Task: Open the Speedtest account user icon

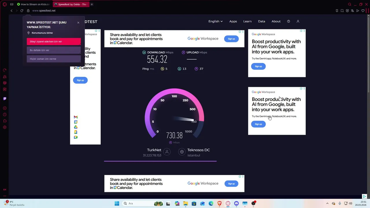Action: [x=298, y=21]
